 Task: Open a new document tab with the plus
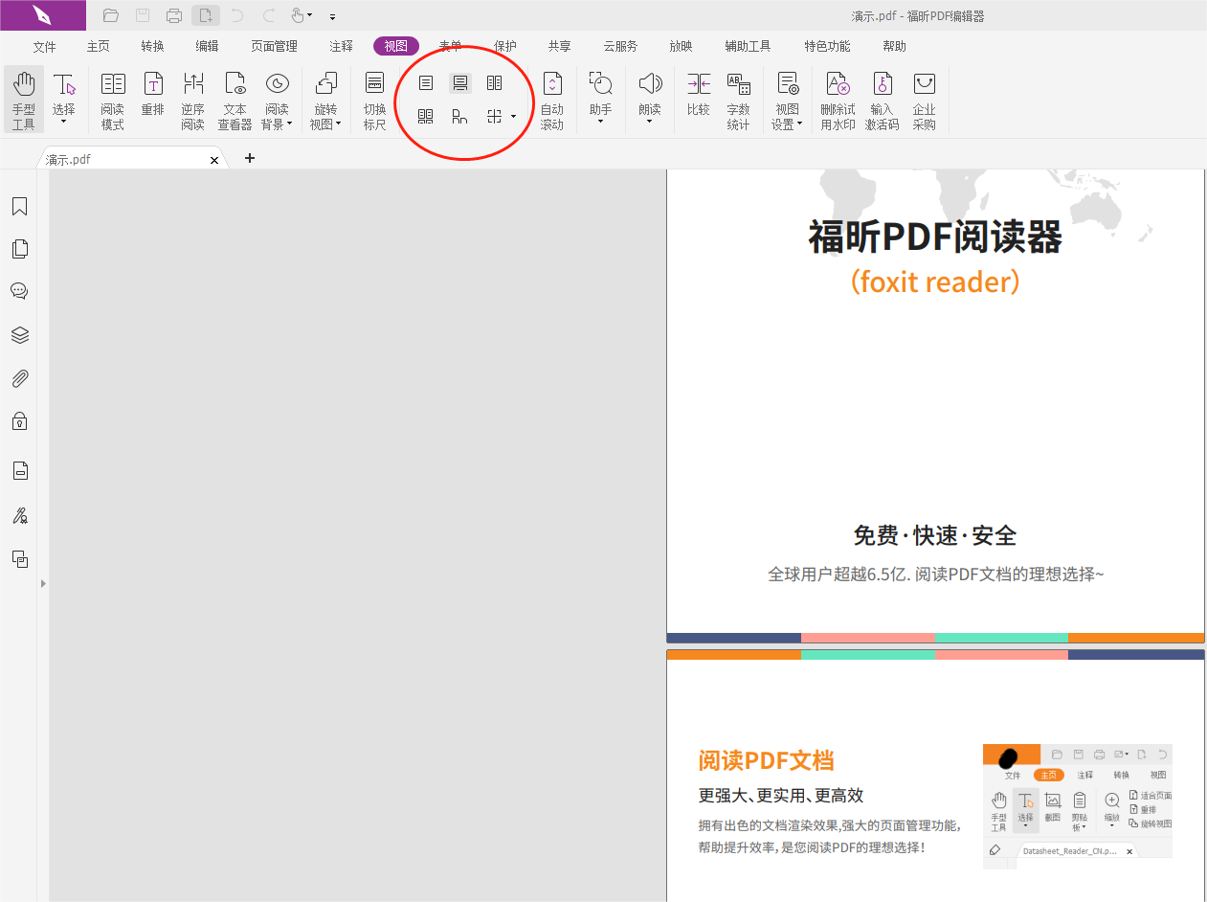pos(249,158)
